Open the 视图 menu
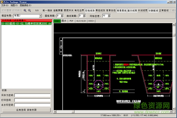This screenshot has height=118, width=177. tap(14, 5)
